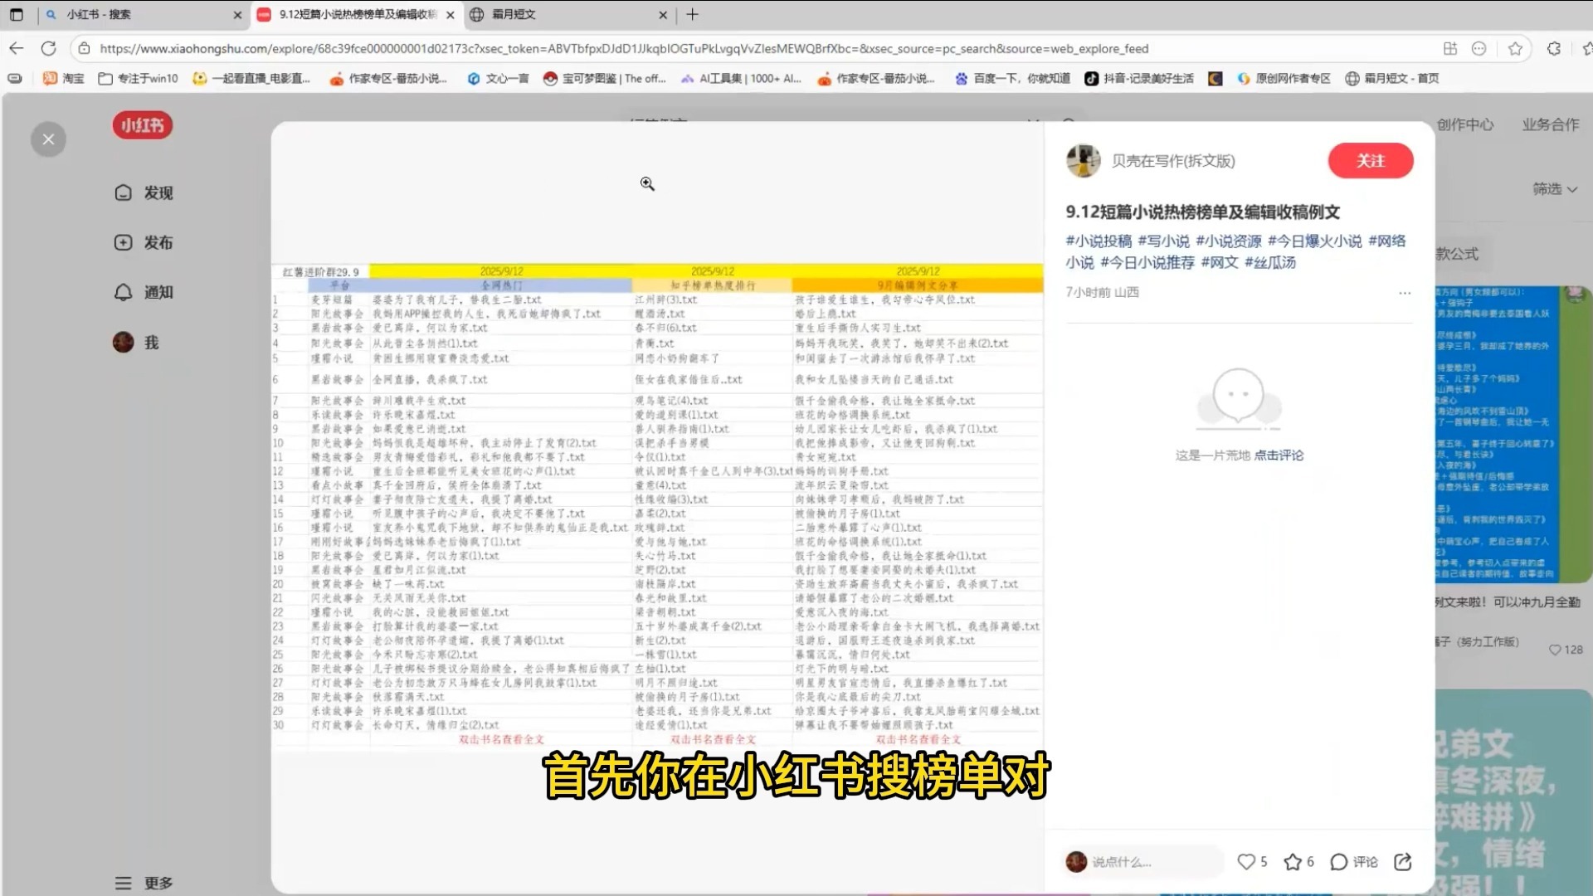Like the post with heart icon

pos(1246,862)
